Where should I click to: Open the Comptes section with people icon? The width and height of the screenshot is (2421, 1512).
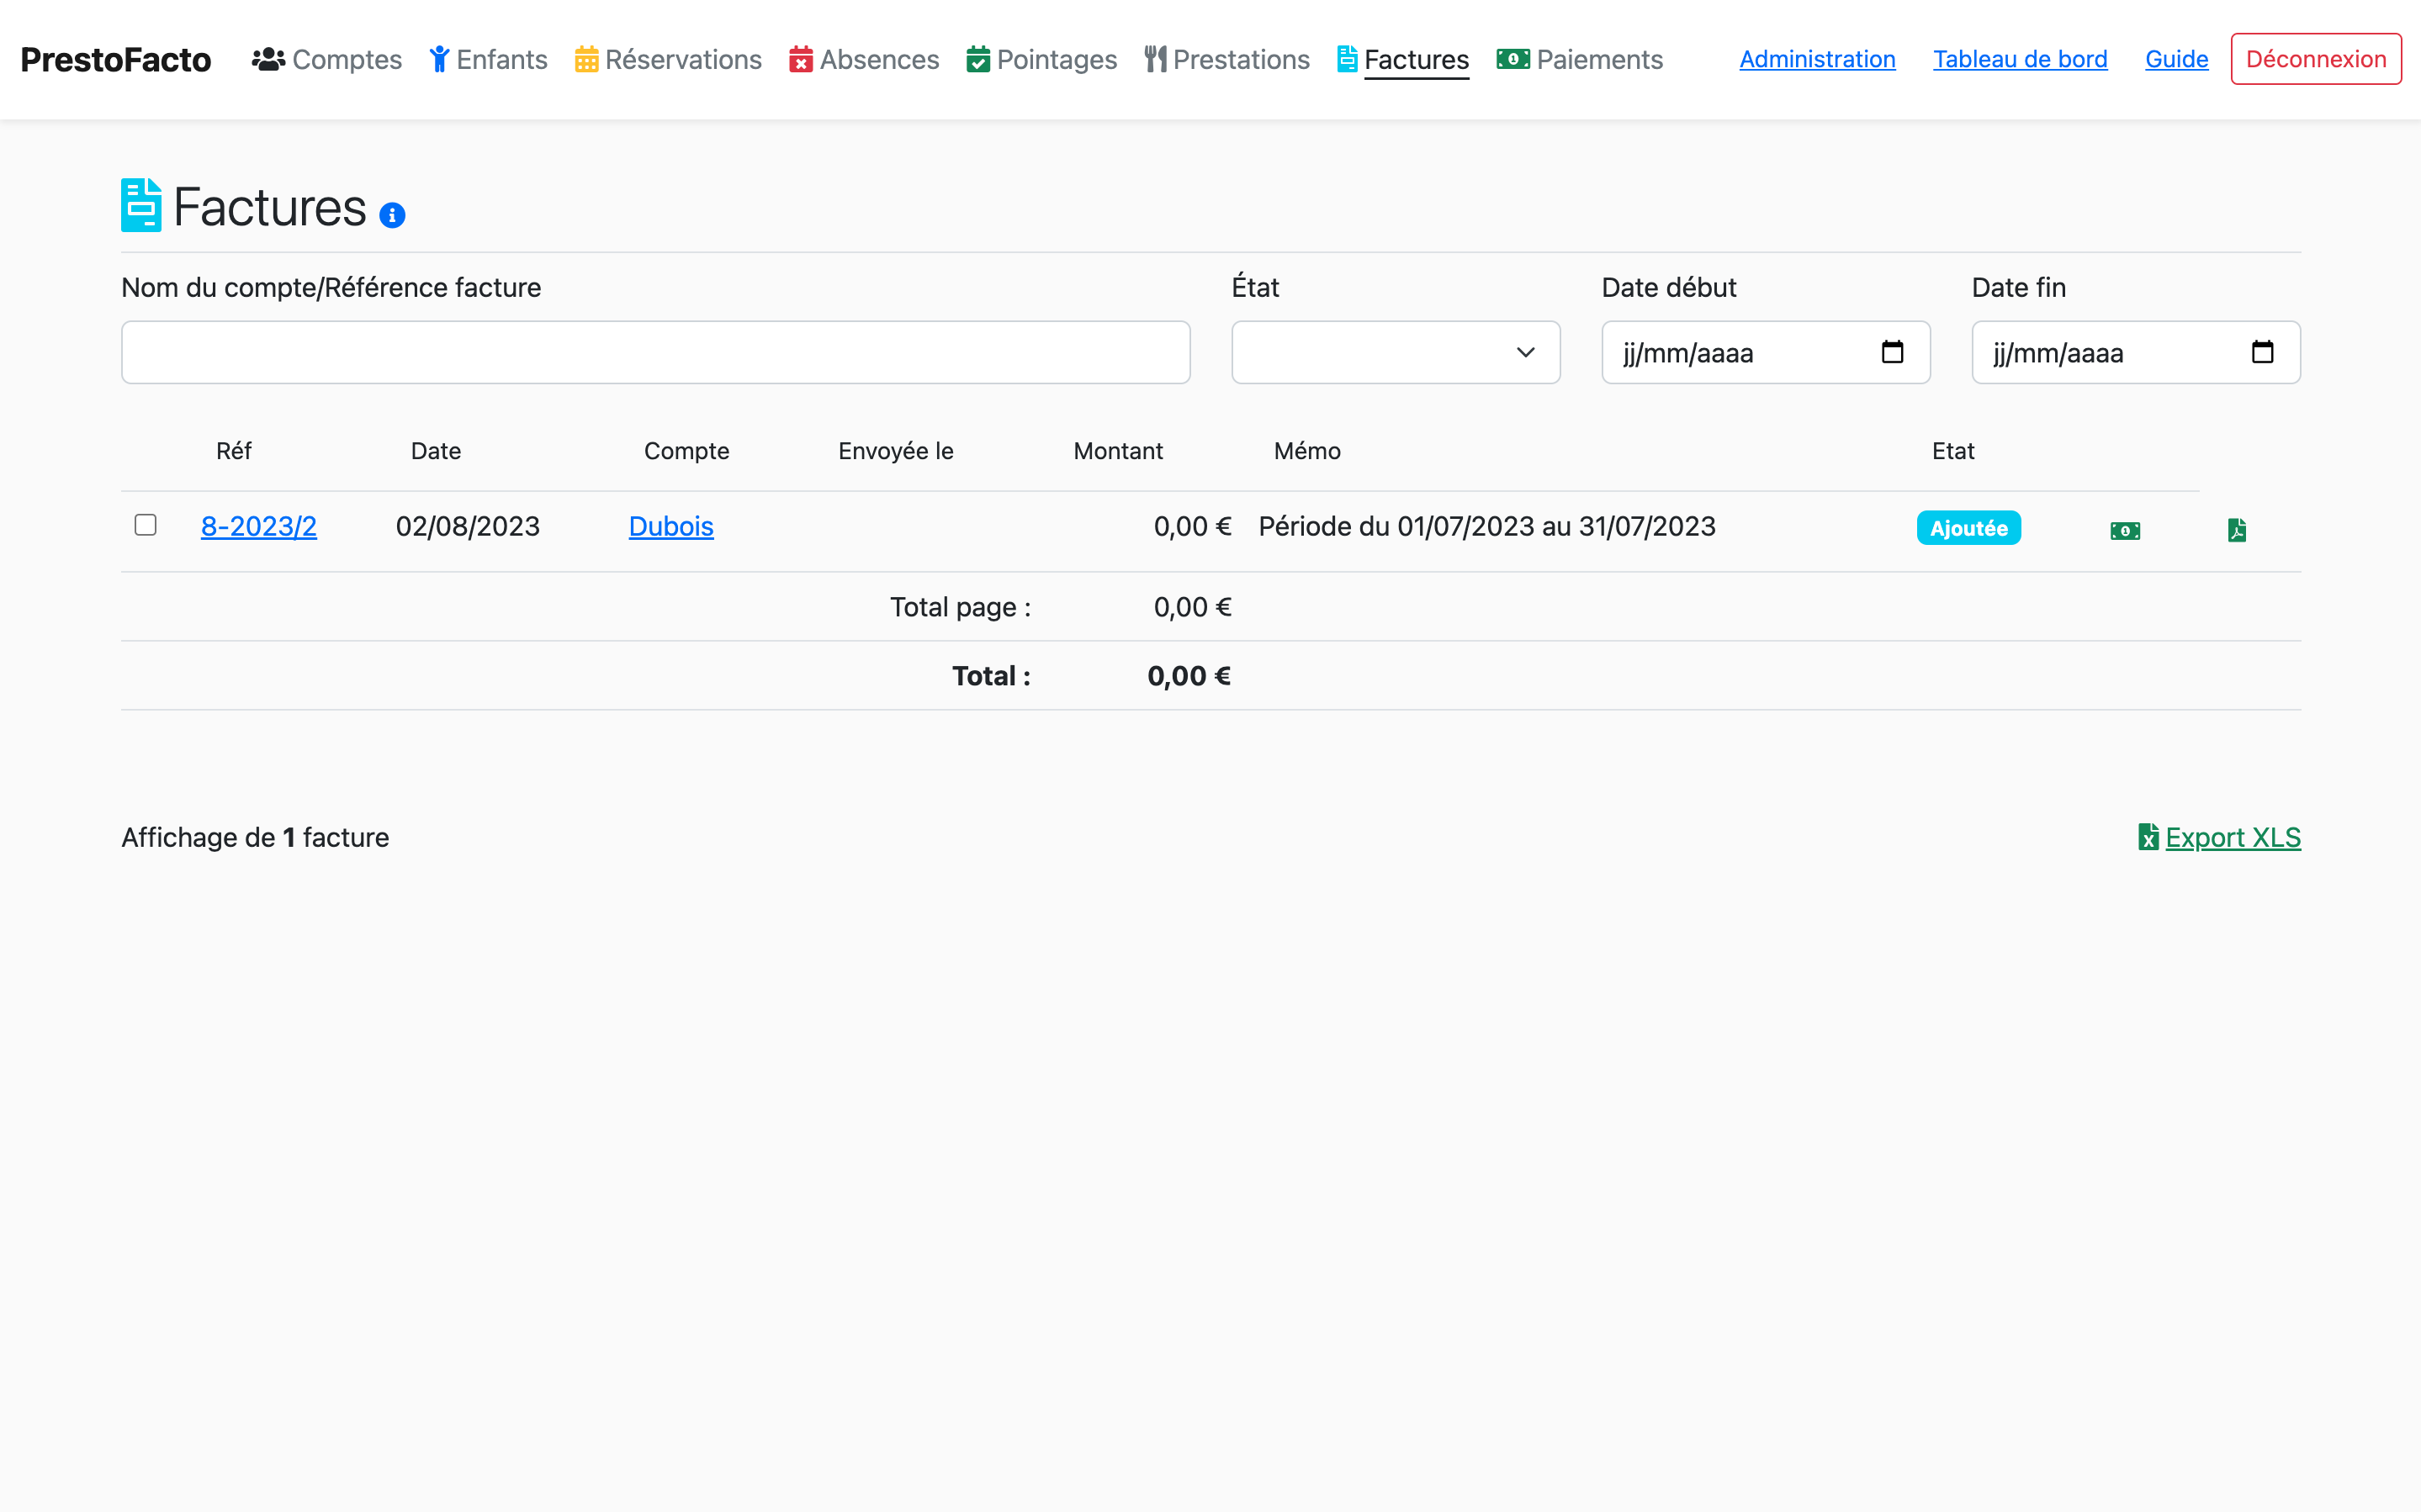click(327, 59)
